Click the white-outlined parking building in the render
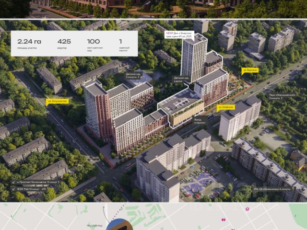This screenshot has height=230, width=307. (181, 108)
